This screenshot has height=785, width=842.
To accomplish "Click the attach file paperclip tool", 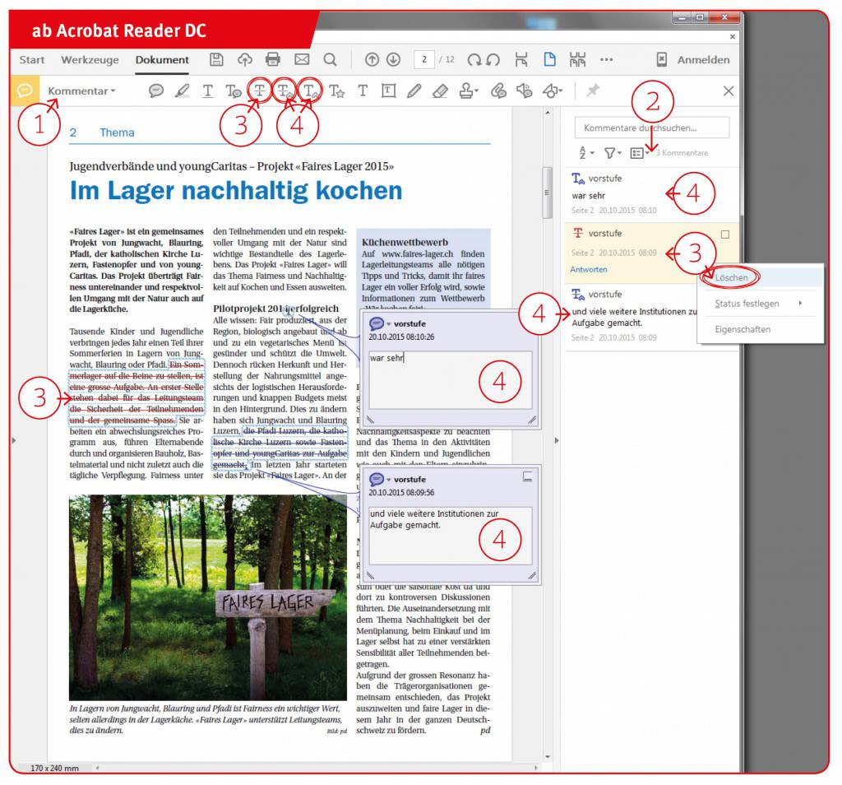I will pos(498,91).
